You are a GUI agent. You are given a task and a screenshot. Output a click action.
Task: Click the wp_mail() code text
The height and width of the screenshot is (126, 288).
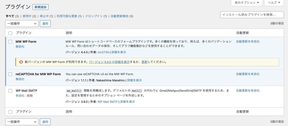click(x=74, y=91)
